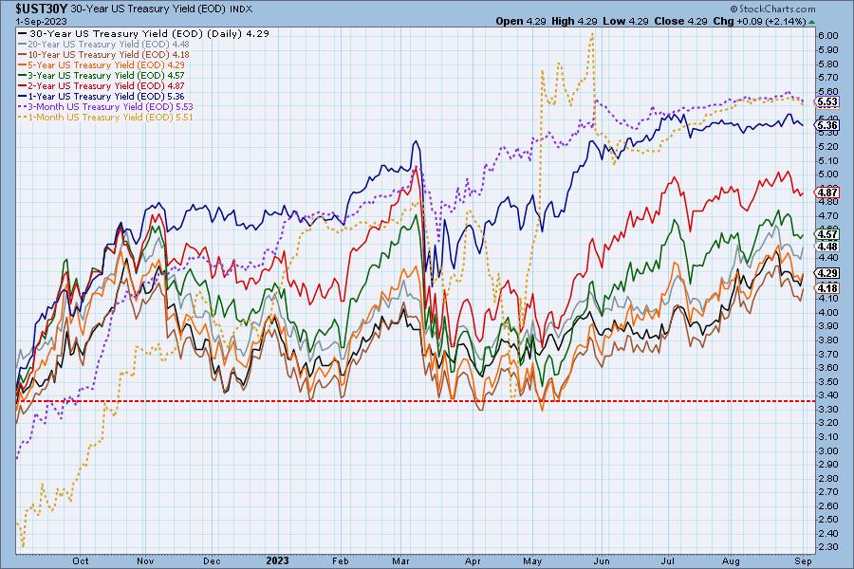
Task: Click the 3.50 label on the yield axis
Action: [828, 381]
